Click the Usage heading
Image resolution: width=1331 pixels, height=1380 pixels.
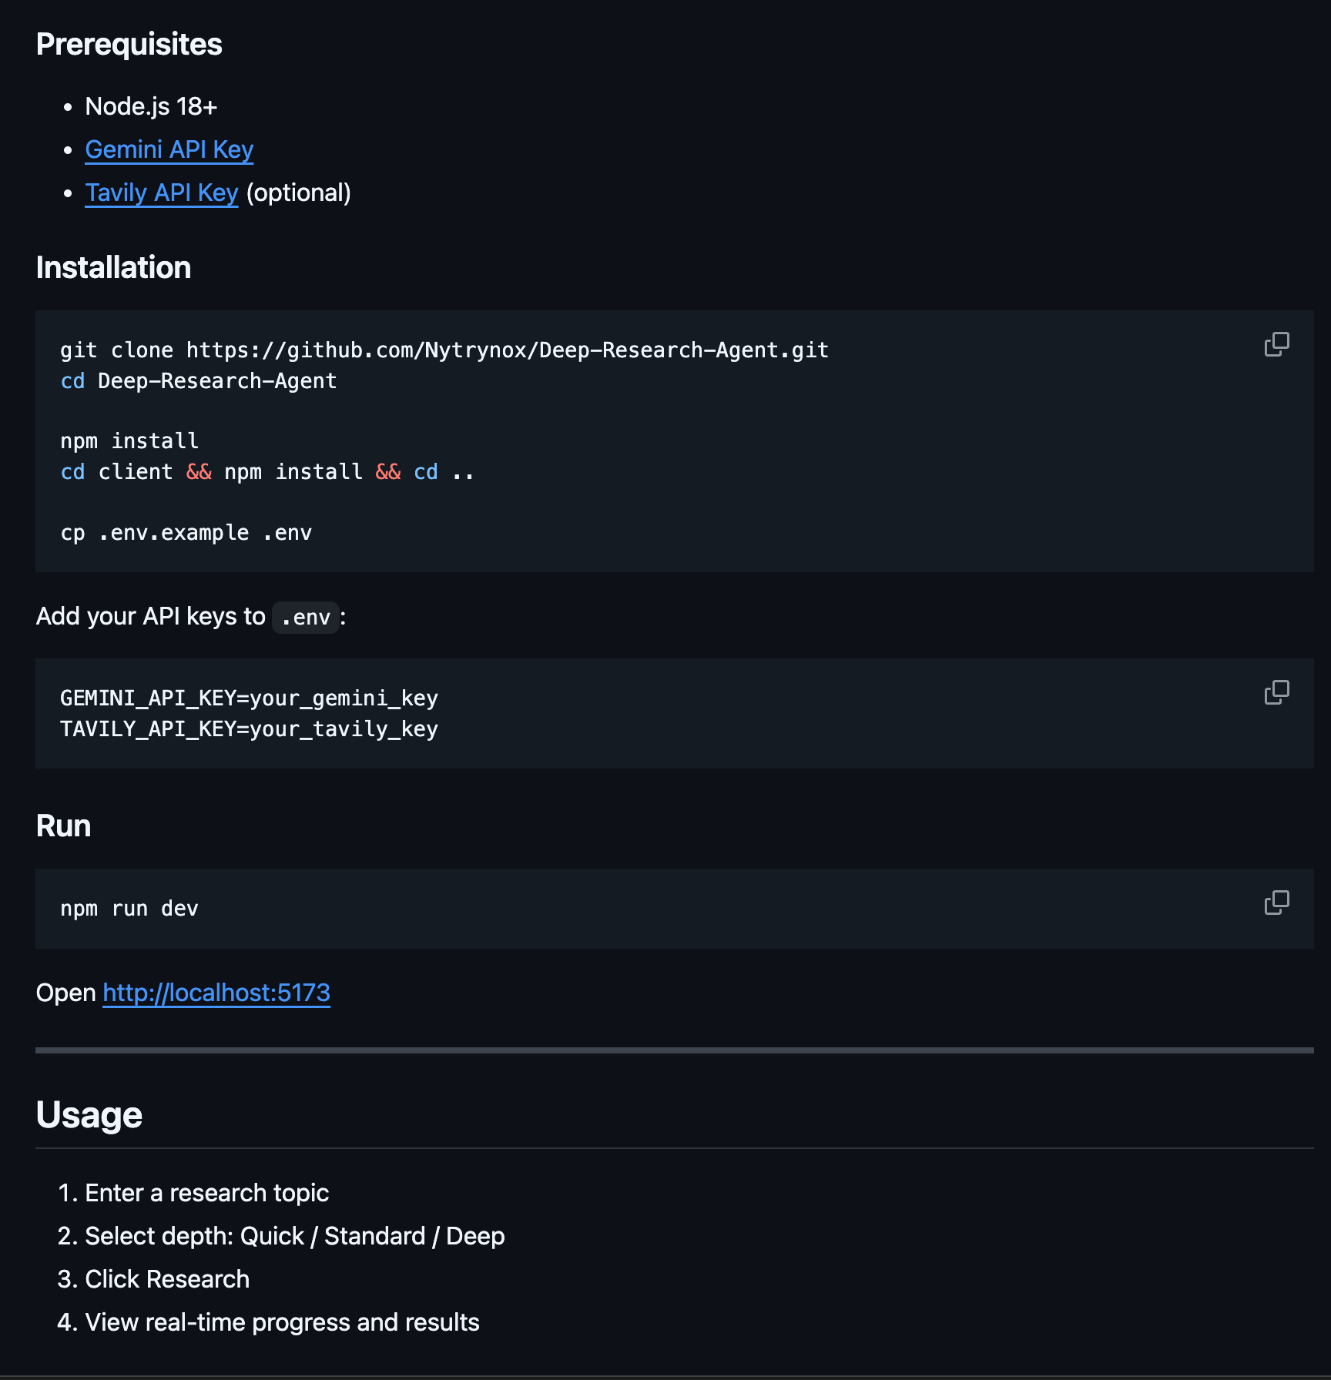(x=89, y=1115)
